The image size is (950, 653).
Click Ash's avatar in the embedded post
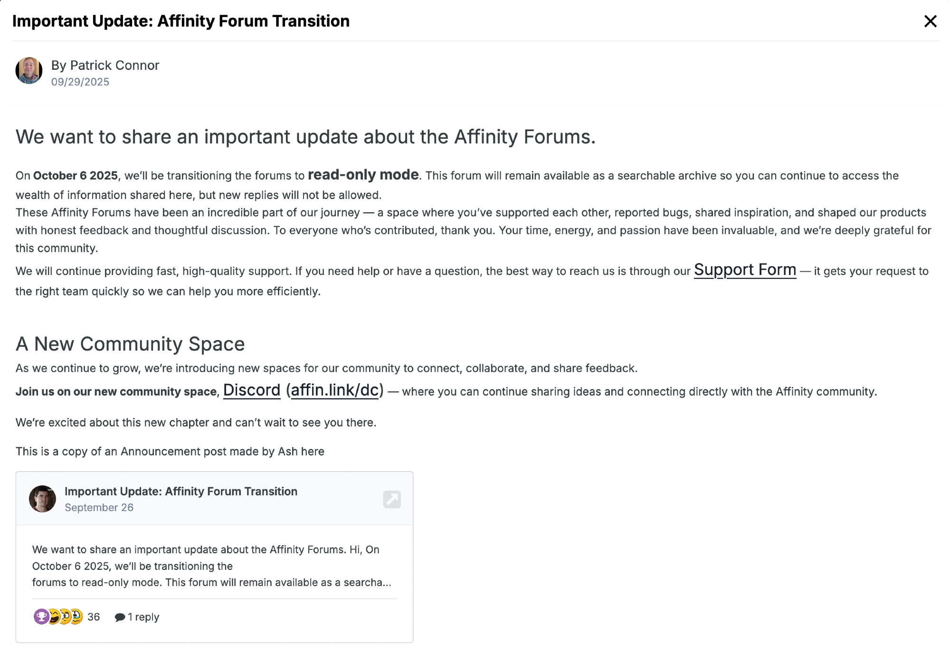point(42,499)
